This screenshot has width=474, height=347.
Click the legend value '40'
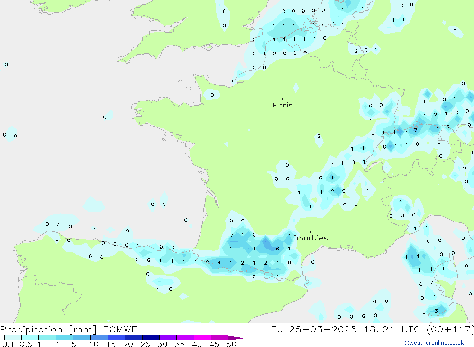(197, 344)
